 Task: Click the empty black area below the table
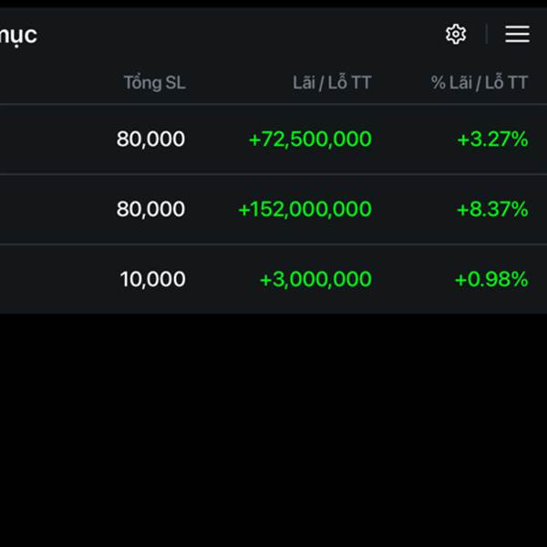point(273,428)
